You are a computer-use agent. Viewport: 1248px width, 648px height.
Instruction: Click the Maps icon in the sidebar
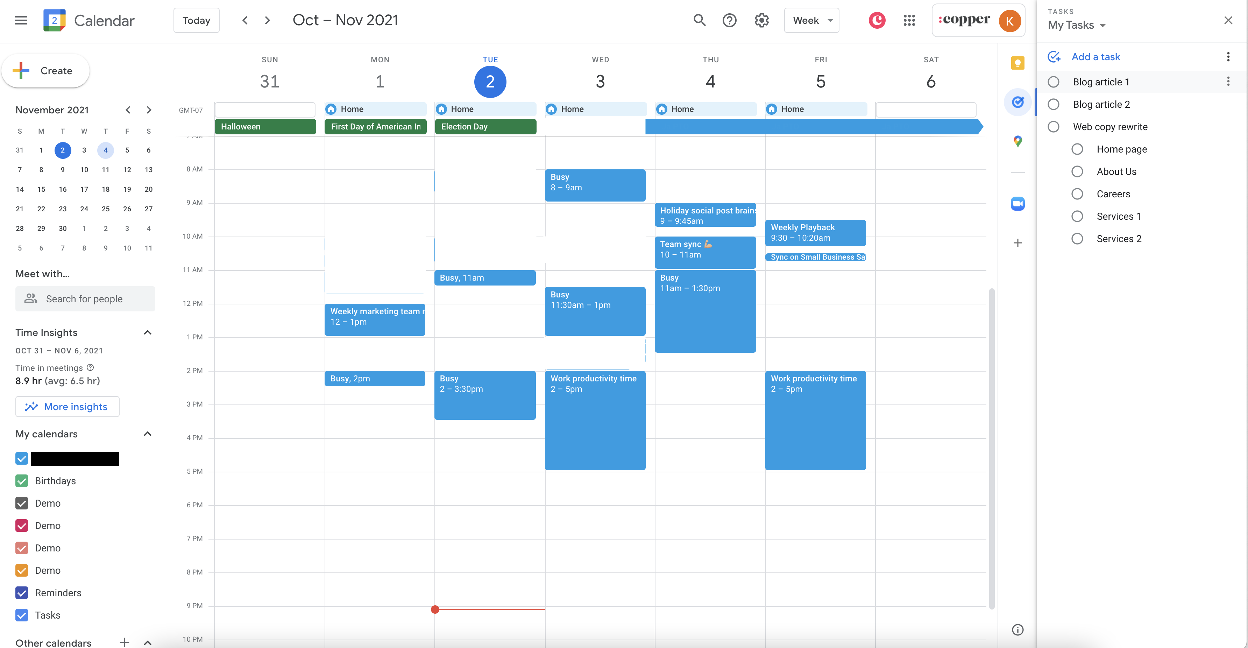1018,141
